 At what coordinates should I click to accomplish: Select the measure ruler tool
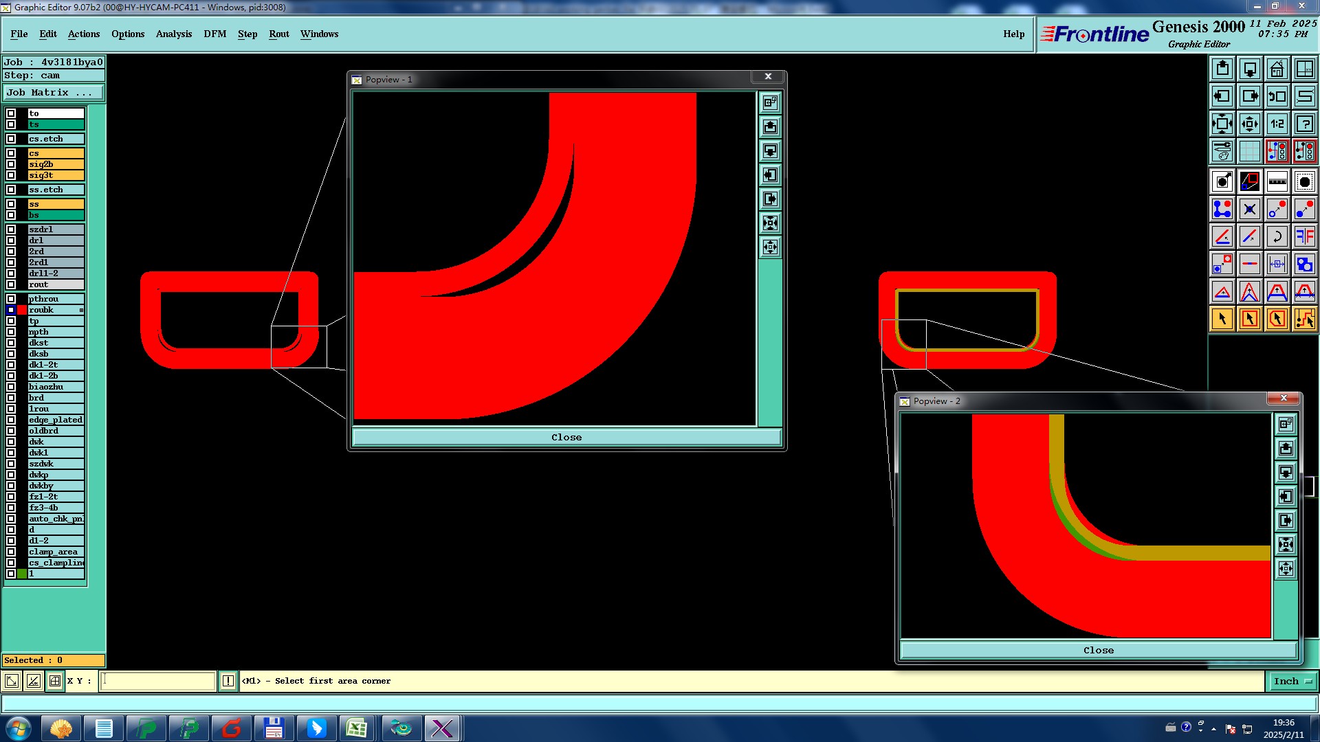pyautogui.click(x=1277, y=181)
